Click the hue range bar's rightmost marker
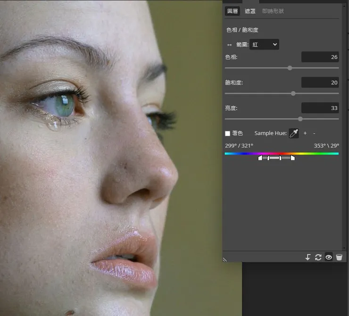349x316 pixels. pyautogui.click(x=293, y=158)
